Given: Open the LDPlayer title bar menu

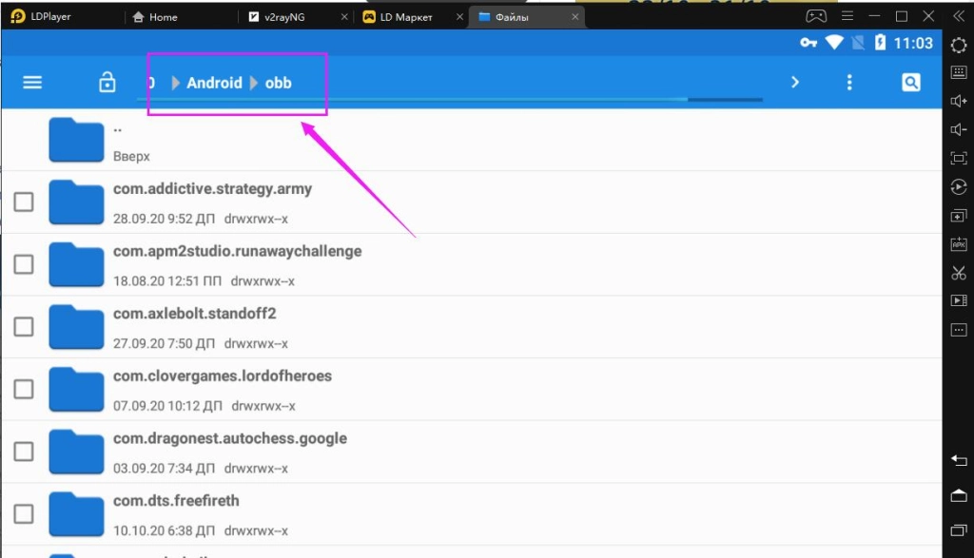Looking at the screenshot, I should coord(848,16).
